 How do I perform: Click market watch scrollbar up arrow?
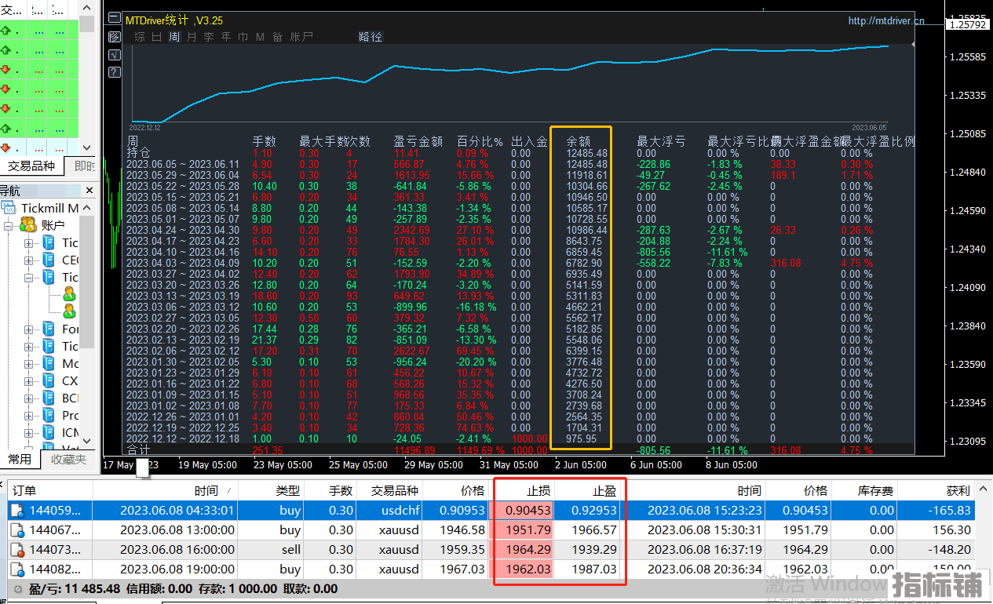[x=87, y=6]
